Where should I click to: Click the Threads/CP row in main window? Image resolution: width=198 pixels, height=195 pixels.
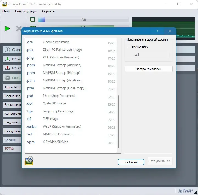12,87
